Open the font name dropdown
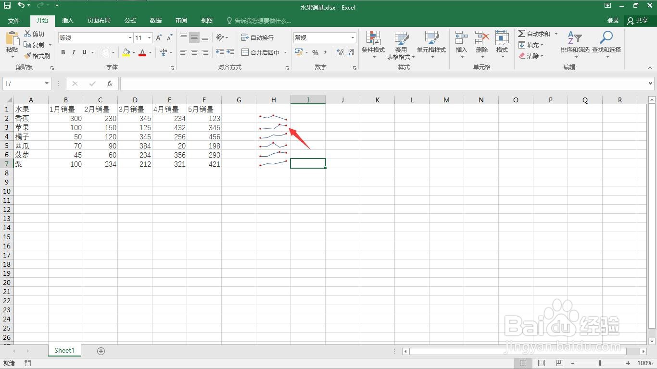 coord(130,37)
